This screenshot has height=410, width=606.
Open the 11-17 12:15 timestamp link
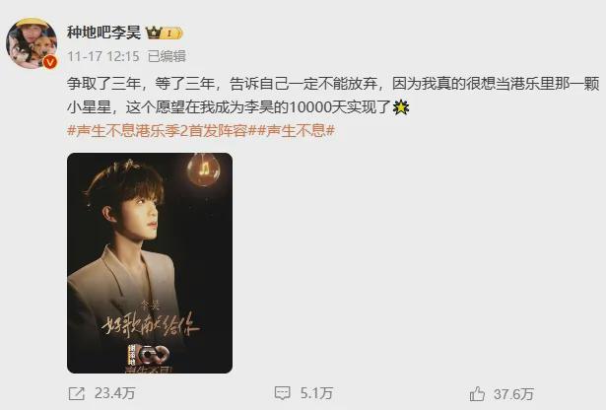103,56
